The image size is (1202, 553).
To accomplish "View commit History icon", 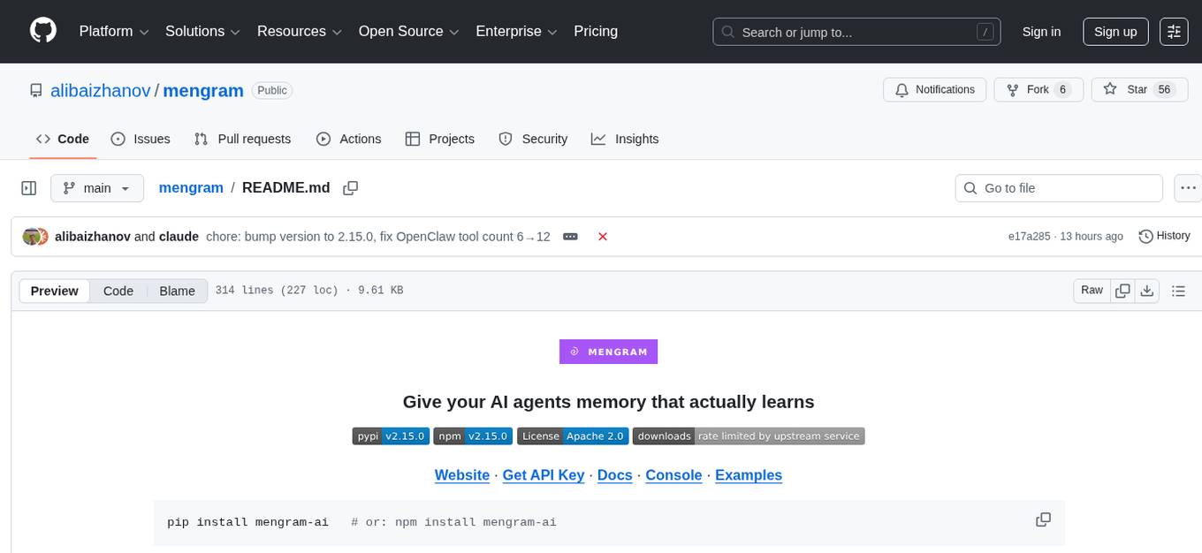I will pos(1146,236).
